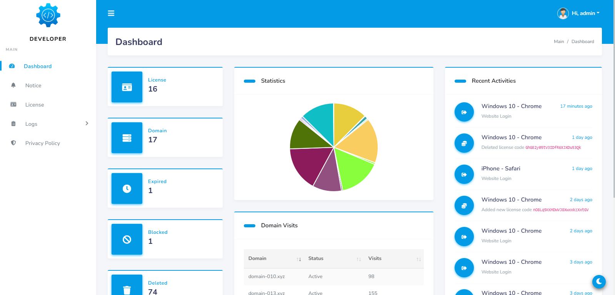
Task: Click the 17 minutes ago timestamp
Action: 576,106
